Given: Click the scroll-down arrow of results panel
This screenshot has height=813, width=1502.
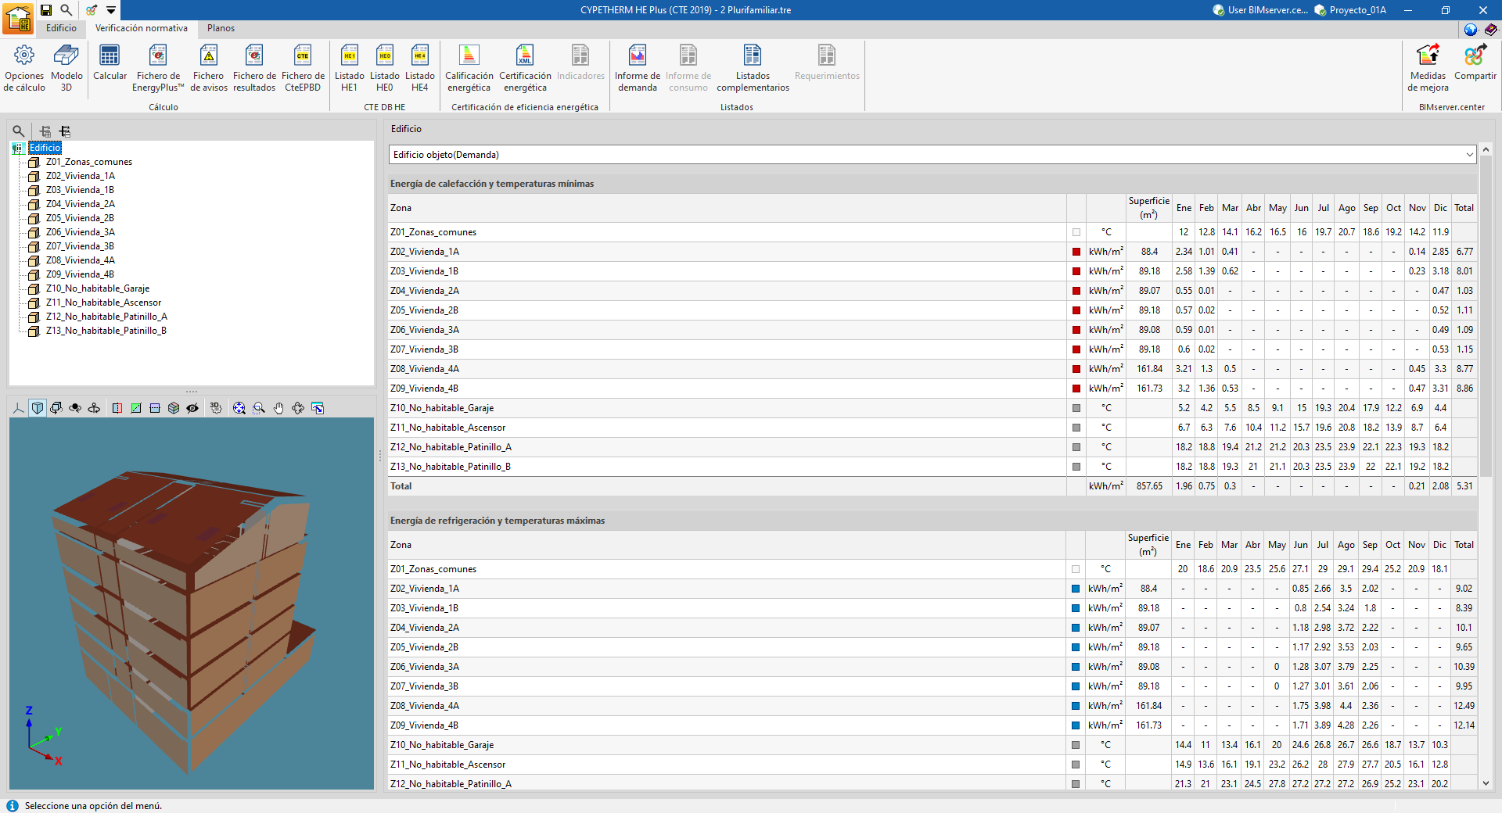Looking at the screenshot, I should pos(1486,783).
